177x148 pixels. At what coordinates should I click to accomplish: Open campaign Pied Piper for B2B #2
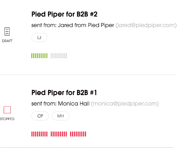pyautogui.click(x=64, y=14)
